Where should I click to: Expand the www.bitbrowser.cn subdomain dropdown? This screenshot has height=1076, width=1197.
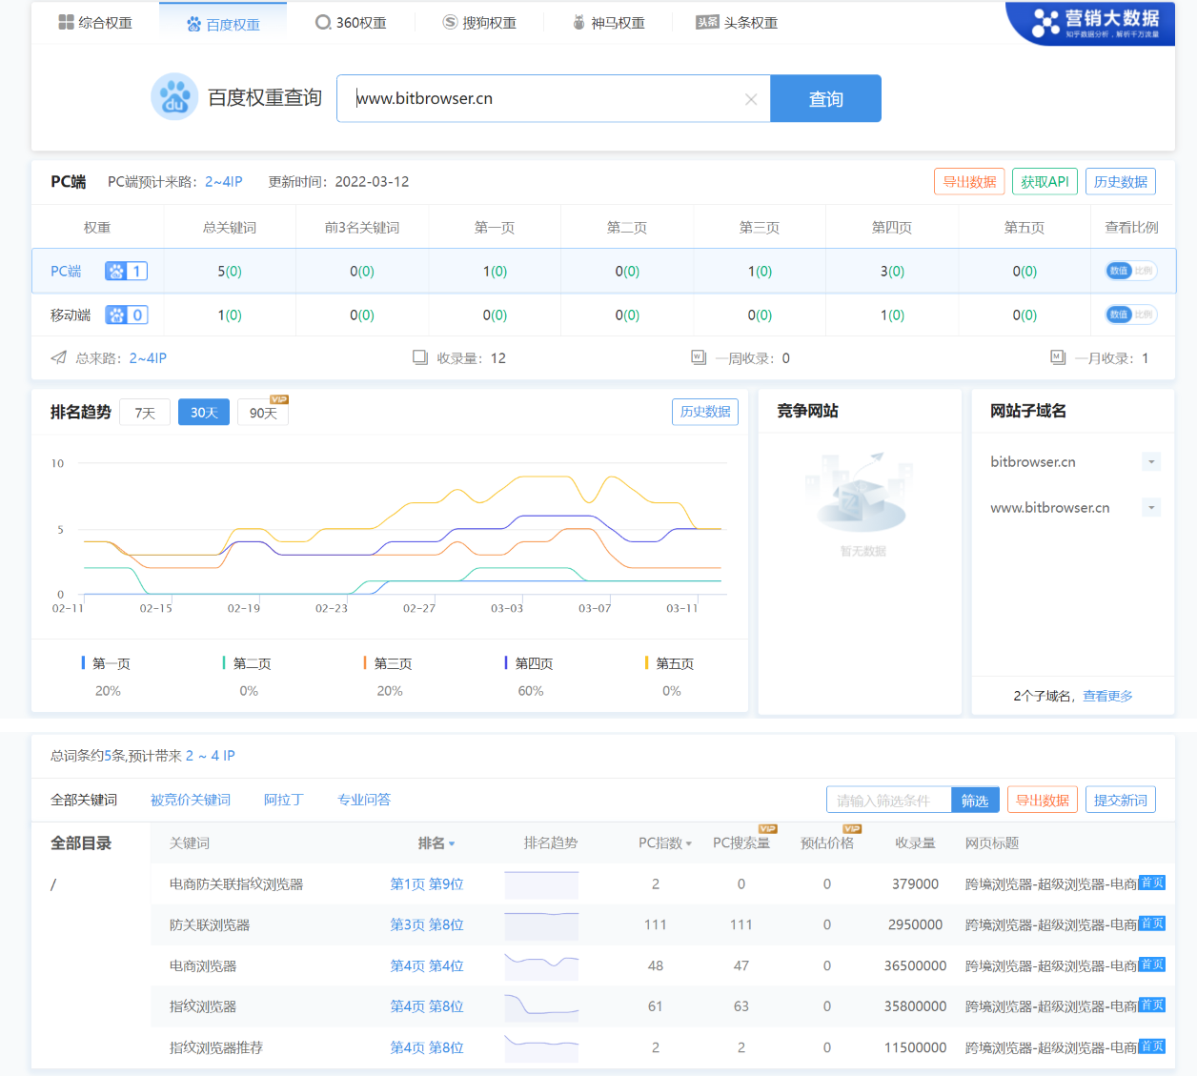pos(1151,508)
